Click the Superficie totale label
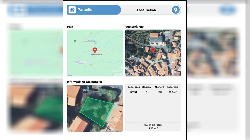 pos(153,125)
